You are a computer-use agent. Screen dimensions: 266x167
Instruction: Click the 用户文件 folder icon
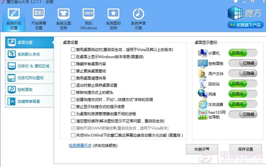[203, 74]
